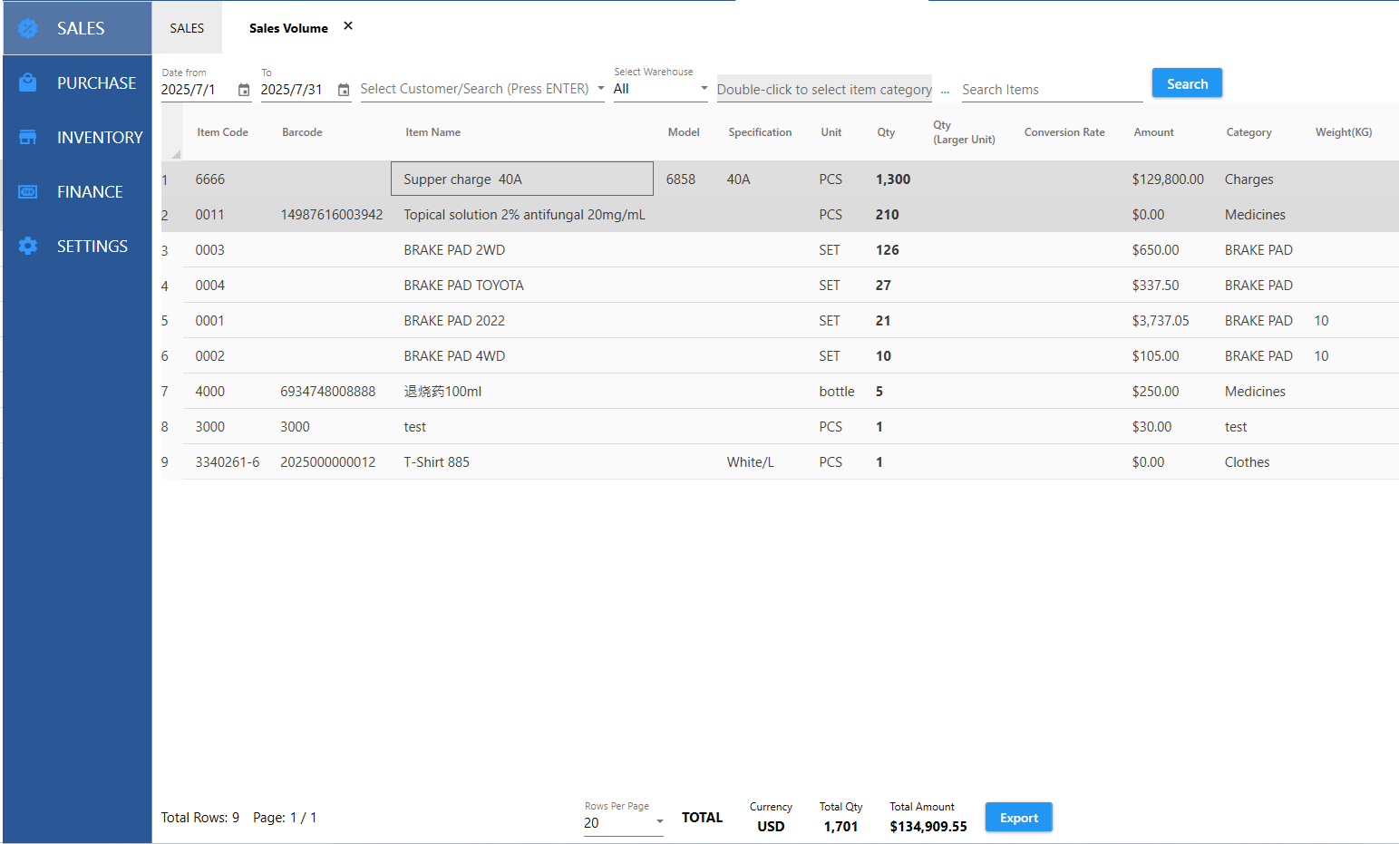
Task: Expand the Rows Per Page dropdown
Action: 659,822
